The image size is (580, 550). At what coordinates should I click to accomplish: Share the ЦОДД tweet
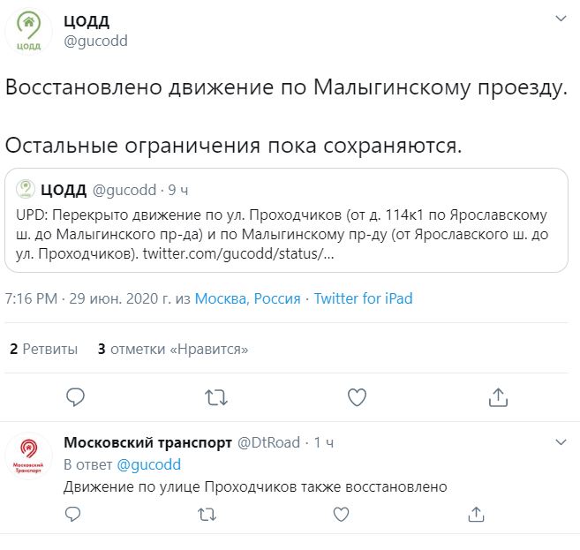[x=497, y=397]
